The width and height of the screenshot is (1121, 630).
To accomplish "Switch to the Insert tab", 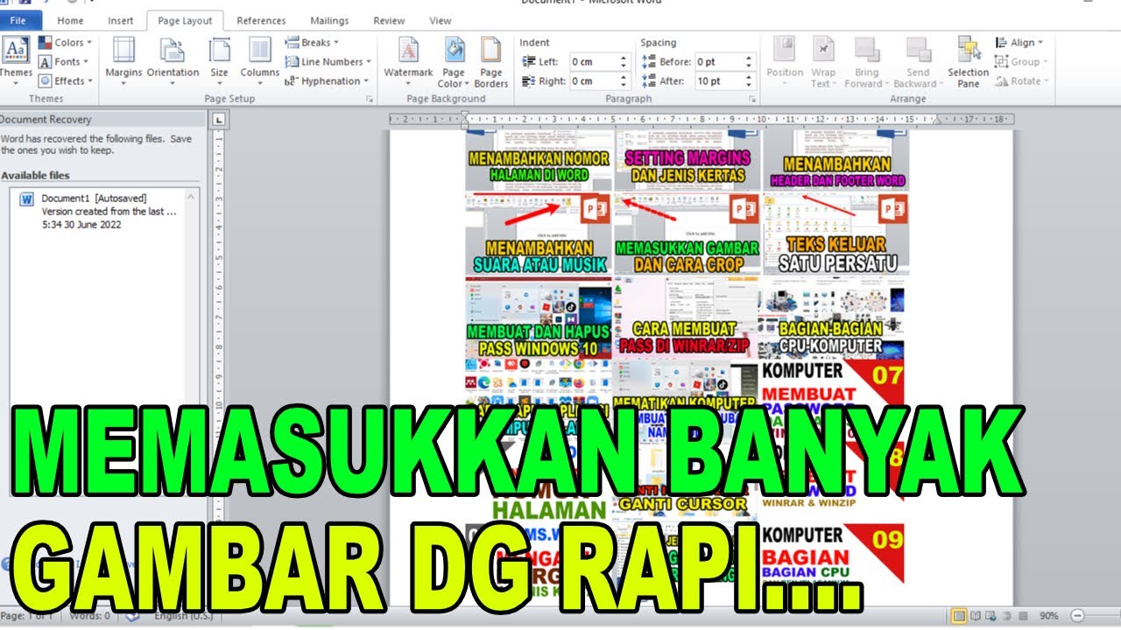I will 121,20.
